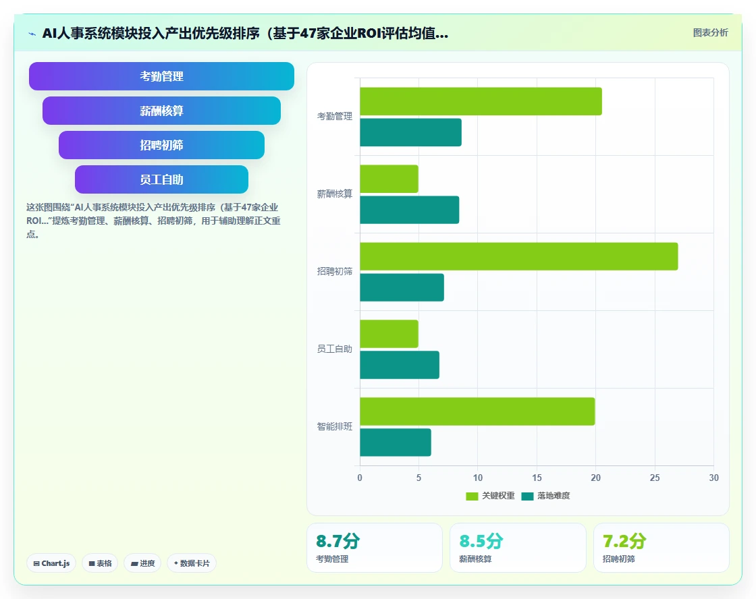This screenshot has width=756, height=599.
Task: Click the description paragraph under the funnel
Action: pyautogui.click(x=153, y=221)
